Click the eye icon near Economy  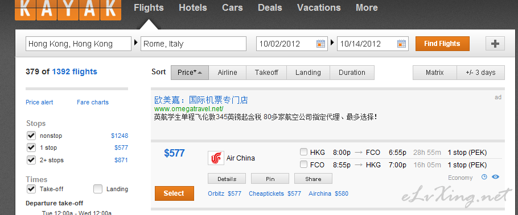(495, 177)
